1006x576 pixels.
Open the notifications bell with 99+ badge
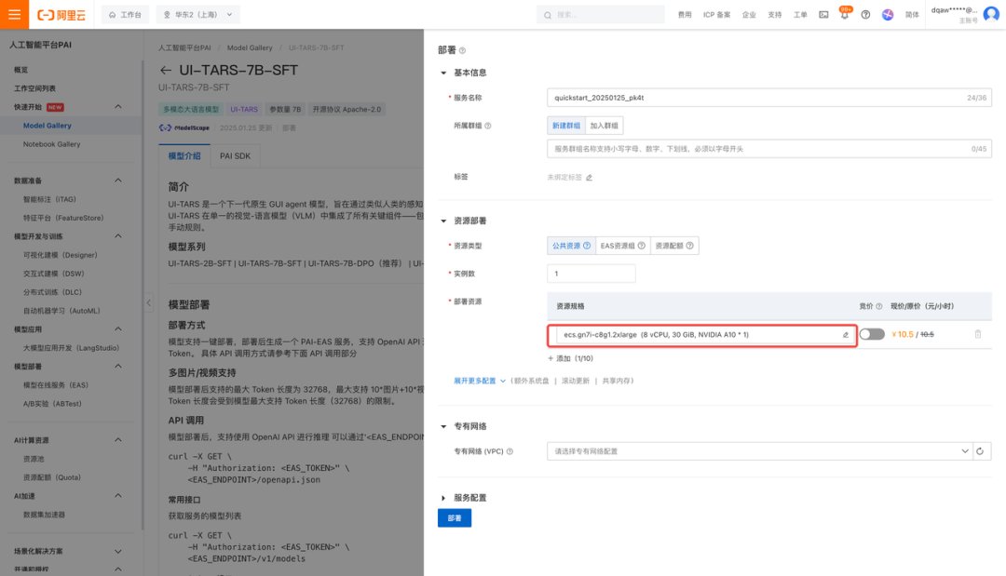click(x=845, y=14)
